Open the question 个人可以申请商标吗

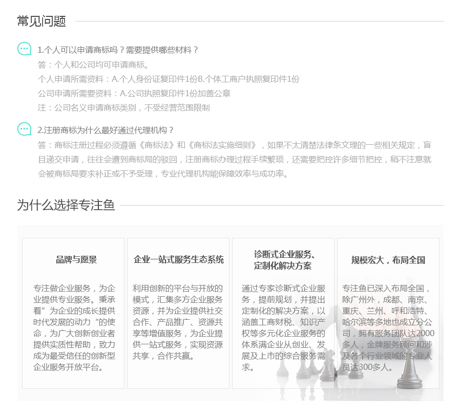118,50
